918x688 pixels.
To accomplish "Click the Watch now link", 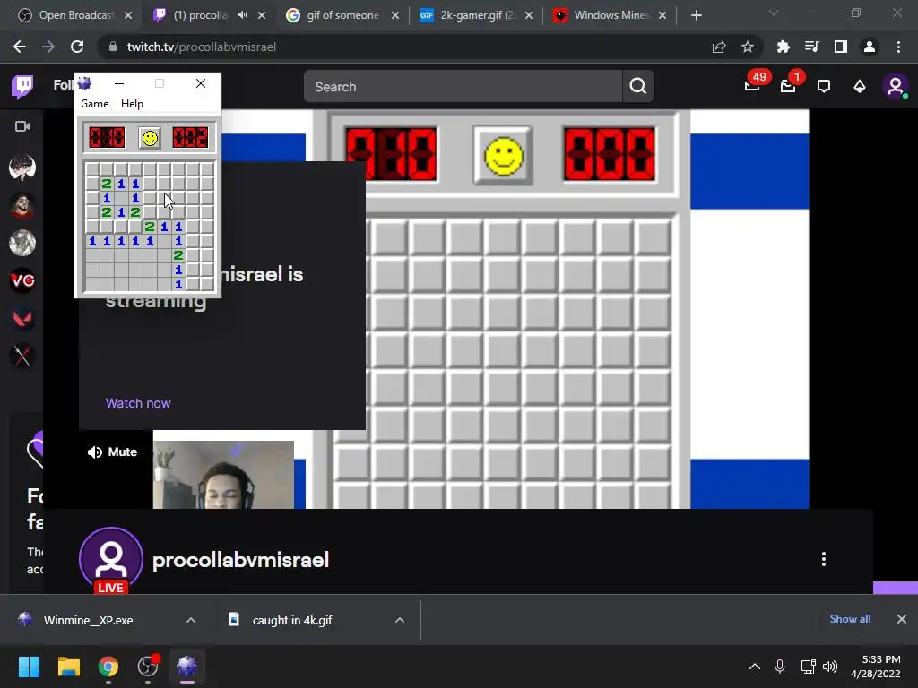I will [x=138, y=403].
